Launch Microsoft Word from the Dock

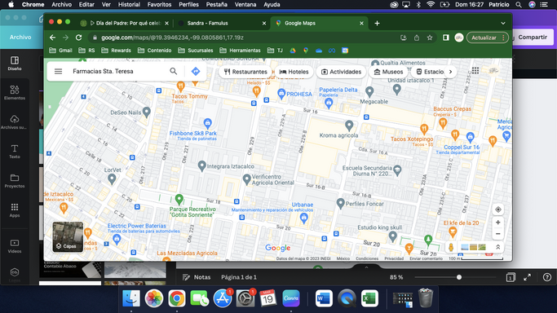324,298
